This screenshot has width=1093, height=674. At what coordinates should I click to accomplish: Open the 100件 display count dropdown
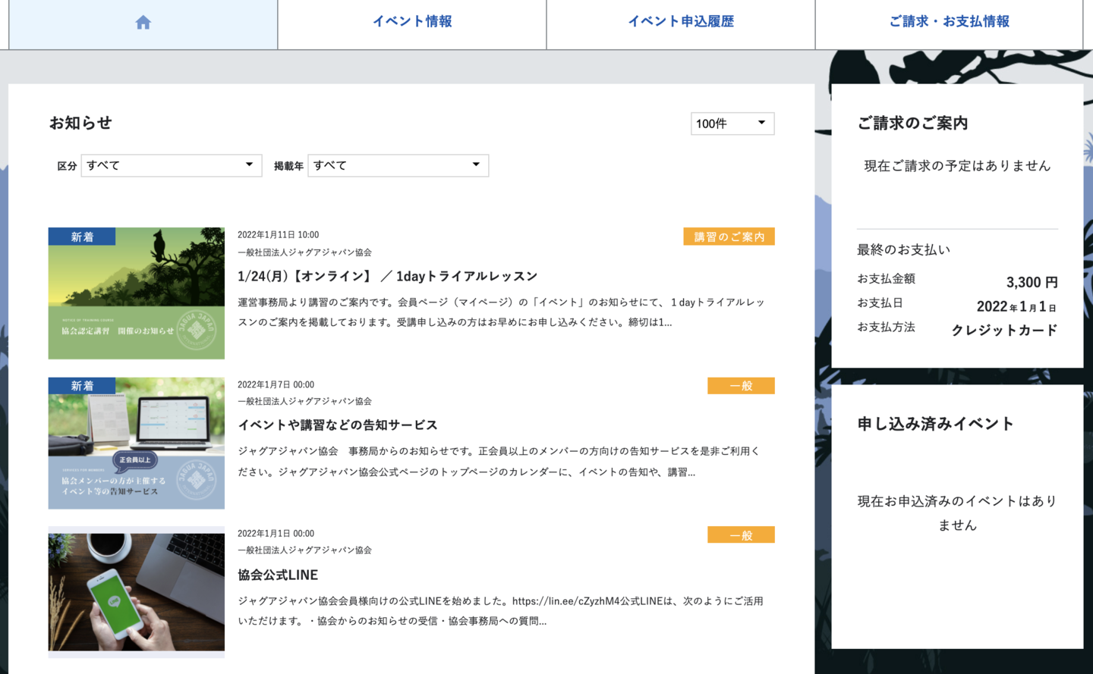click(x=732, y=123)
